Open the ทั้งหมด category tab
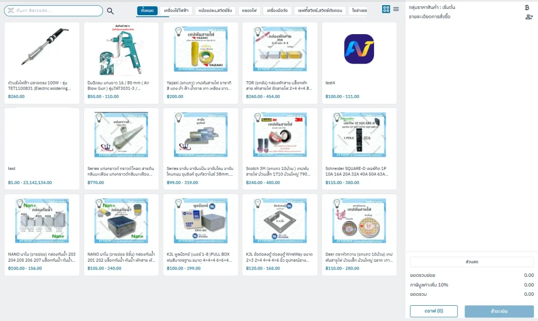The image size is (538, 321). (147, 10)
